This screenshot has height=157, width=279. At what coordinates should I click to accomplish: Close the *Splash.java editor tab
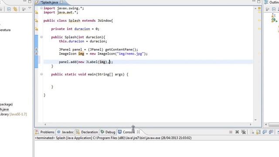(61, 2)
